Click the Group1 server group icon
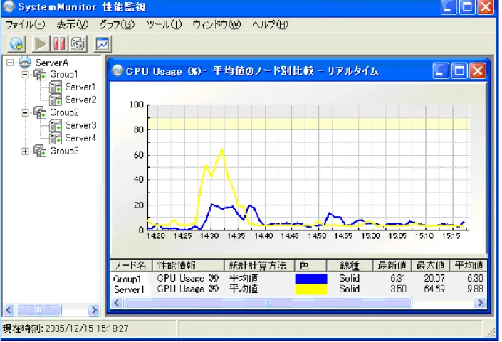This screenshot has height=342, width=502. click(x=40, y=75)
